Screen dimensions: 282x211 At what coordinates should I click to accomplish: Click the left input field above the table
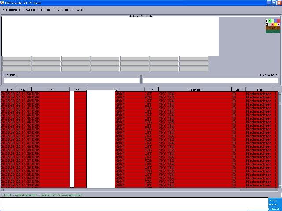pos(70,80)
